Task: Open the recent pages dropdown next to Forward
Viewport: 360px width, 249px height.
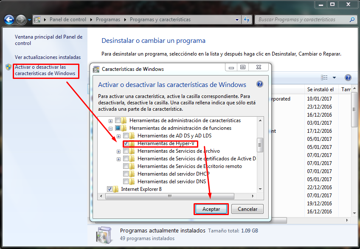Action: [29, 20]
